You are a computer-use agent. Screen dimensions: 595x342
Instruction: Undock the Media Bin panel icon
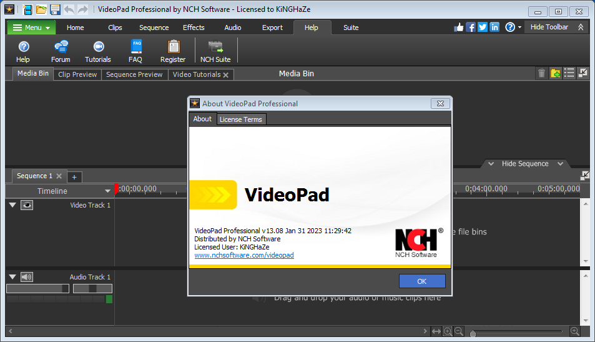pos(583,73)
